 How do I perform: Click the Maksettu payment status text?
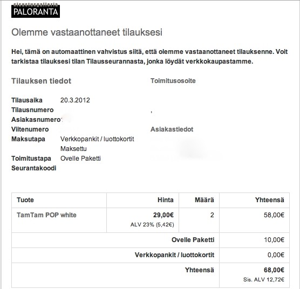(x=73, y=149)
